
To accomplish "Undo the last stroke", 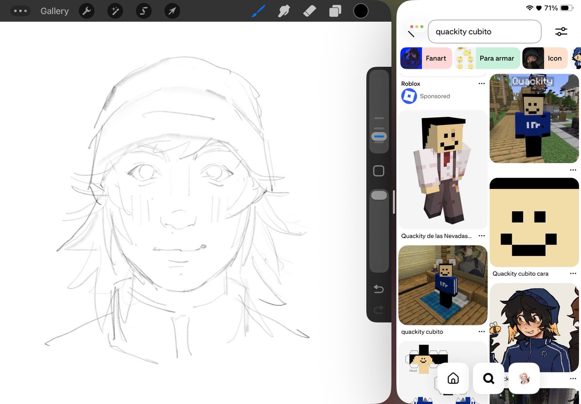I will coord(379,289).
